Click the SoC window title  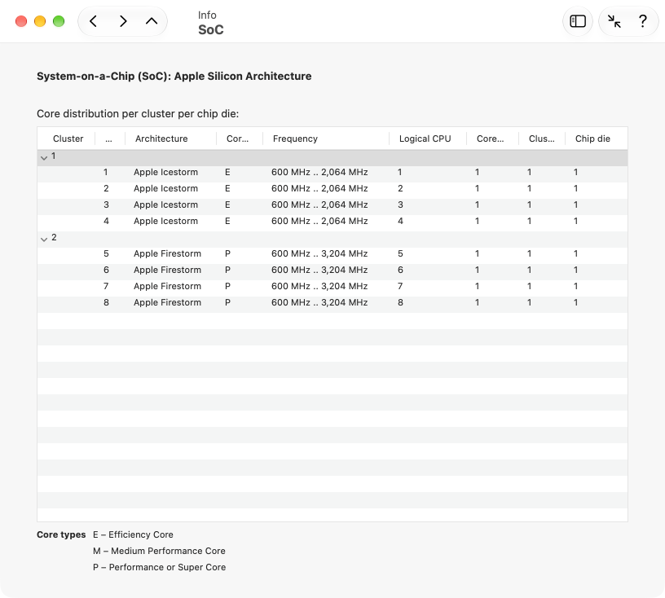click(x=211, y=29)
